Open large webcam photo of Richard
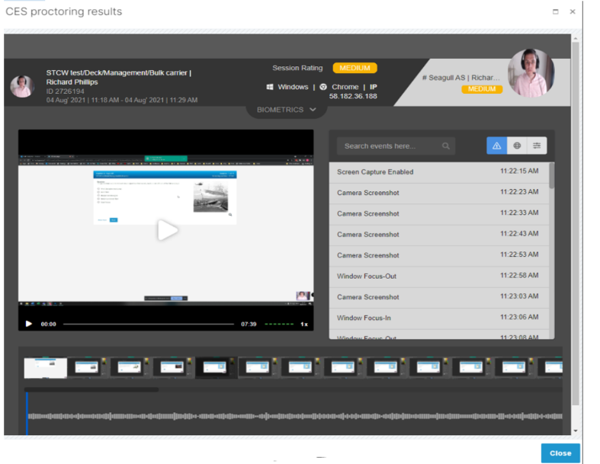 pyautogui.click(x=531, y=72)
